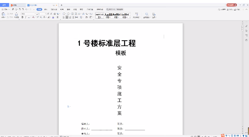The image size is (249, 137).
Task: Open the 文件 (File) menu
Action: click(6, 9)
